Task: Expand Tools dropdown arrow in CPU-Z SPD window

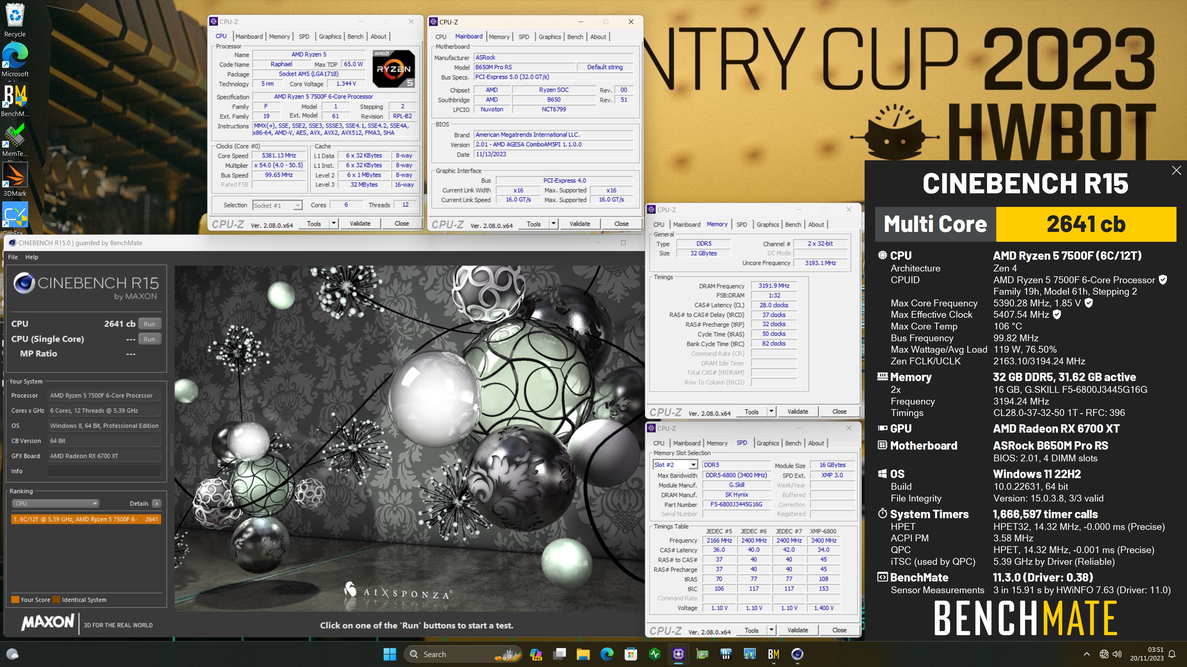Action: click(771, 630)
